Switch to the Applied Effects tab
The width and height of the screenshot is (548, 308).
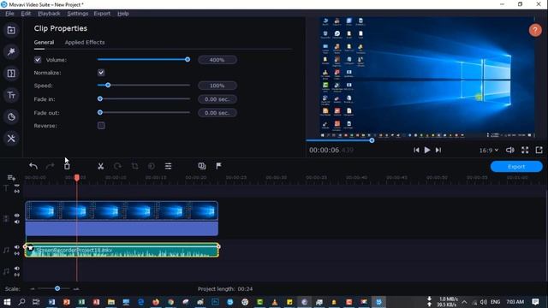pyautogui.click(x=85, y=42)
